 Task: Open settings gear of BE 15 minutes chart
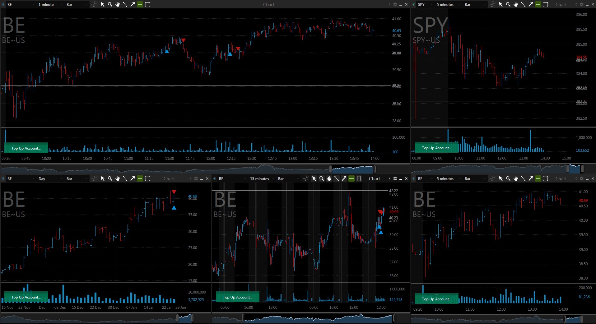[x=395, y=178]
